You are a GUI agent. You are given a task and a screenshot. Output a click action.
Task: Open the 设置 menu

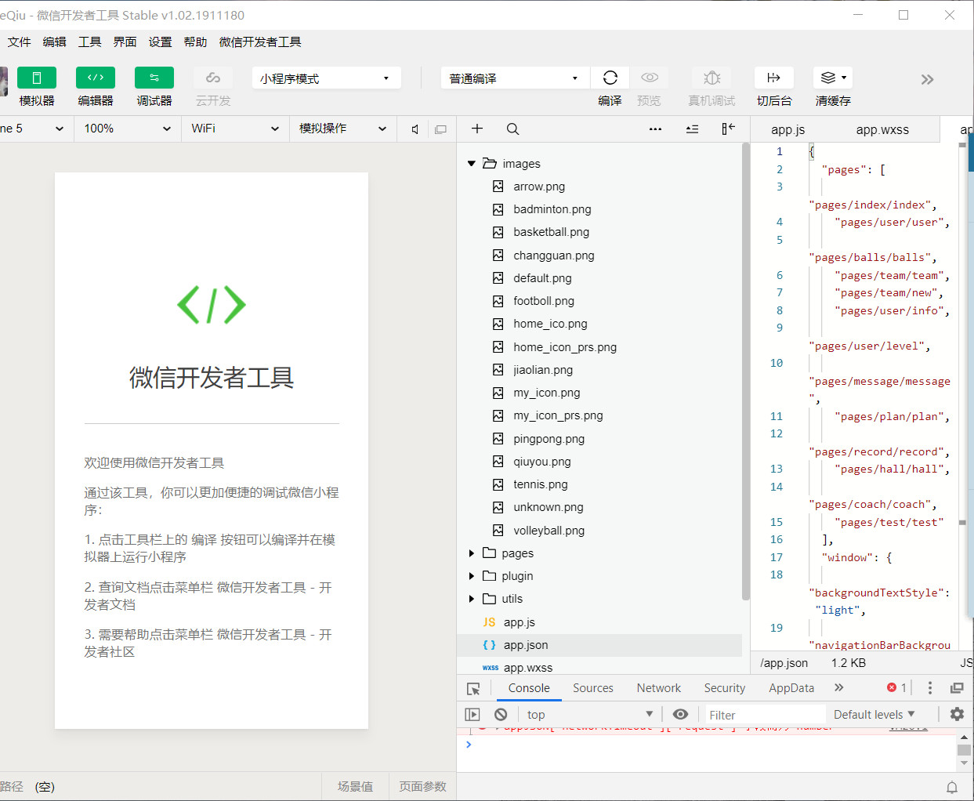(160, 42)
